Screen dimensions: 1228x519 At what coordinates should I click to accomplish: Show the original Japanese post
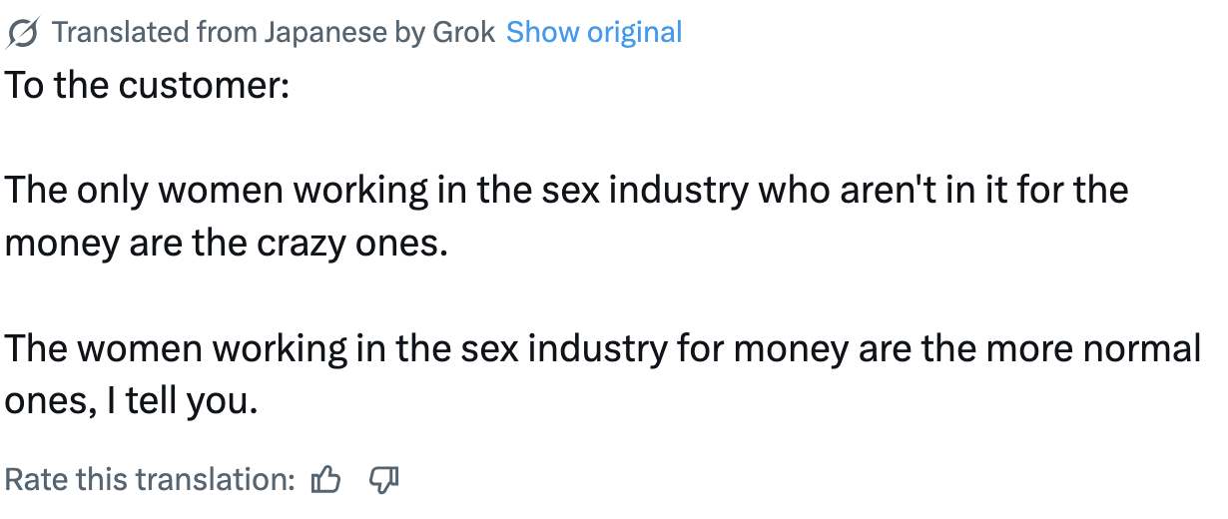[x=594, y=32]
